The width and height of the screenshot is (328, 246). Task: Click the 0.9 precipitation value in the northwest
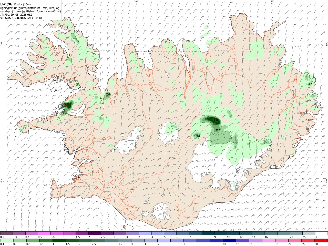tap(109, 95)
